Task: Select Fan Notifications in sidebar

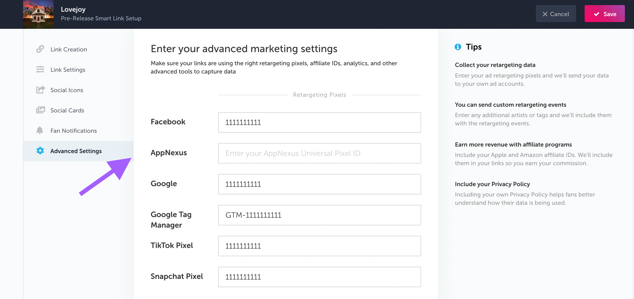Action: (79, 130)
